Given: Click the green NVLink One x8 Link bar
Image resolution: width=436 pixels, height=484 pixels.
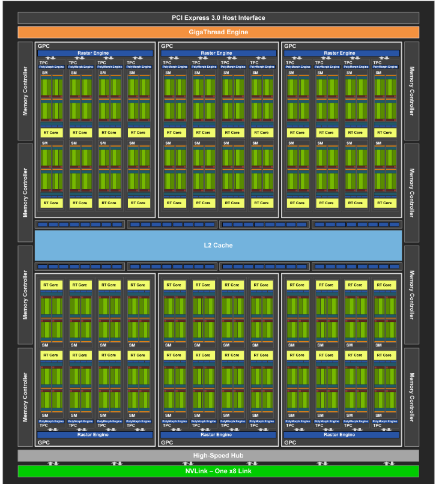Looking at the screenshot, I should 218,471.
